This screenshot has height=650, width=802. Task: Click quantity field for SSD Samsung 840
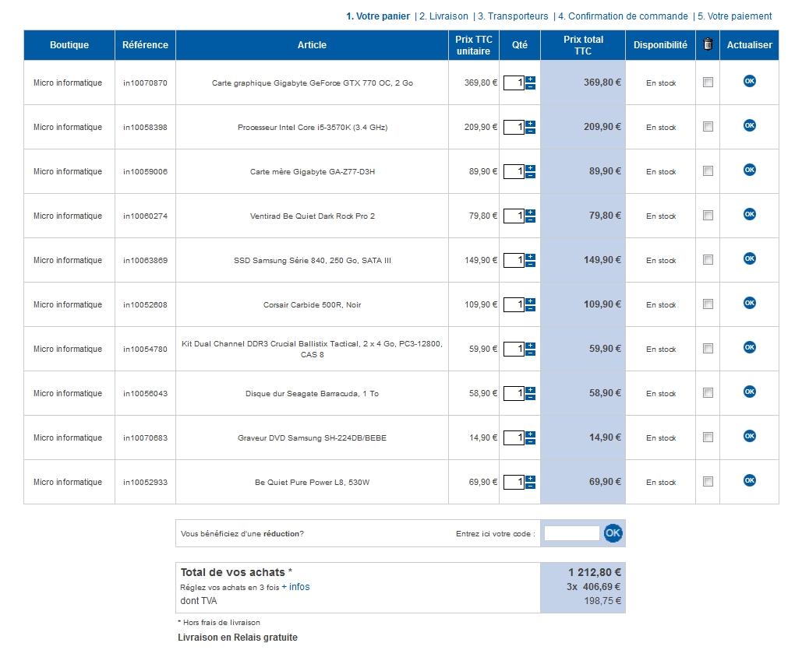tap(514, 261)
